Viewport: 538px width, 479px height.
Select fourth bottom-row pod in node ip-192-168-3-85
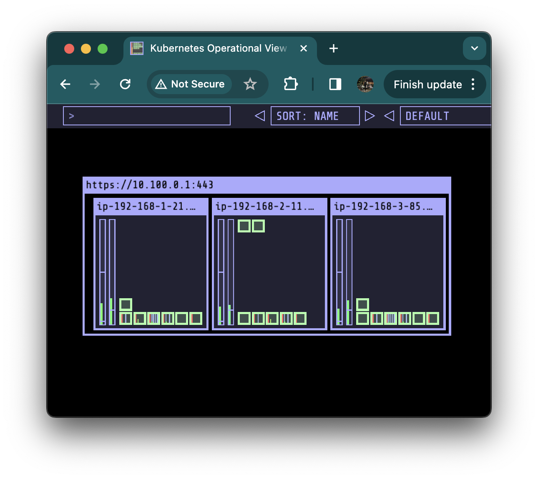click(x=405, y=319)
